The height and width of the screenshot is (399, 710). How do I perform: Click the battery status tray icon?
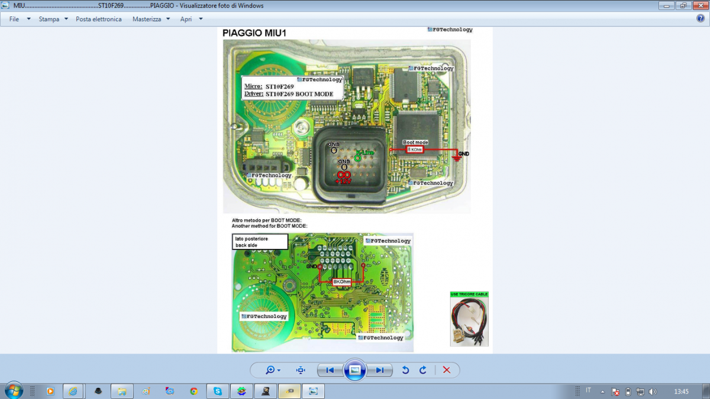(628, 391)
